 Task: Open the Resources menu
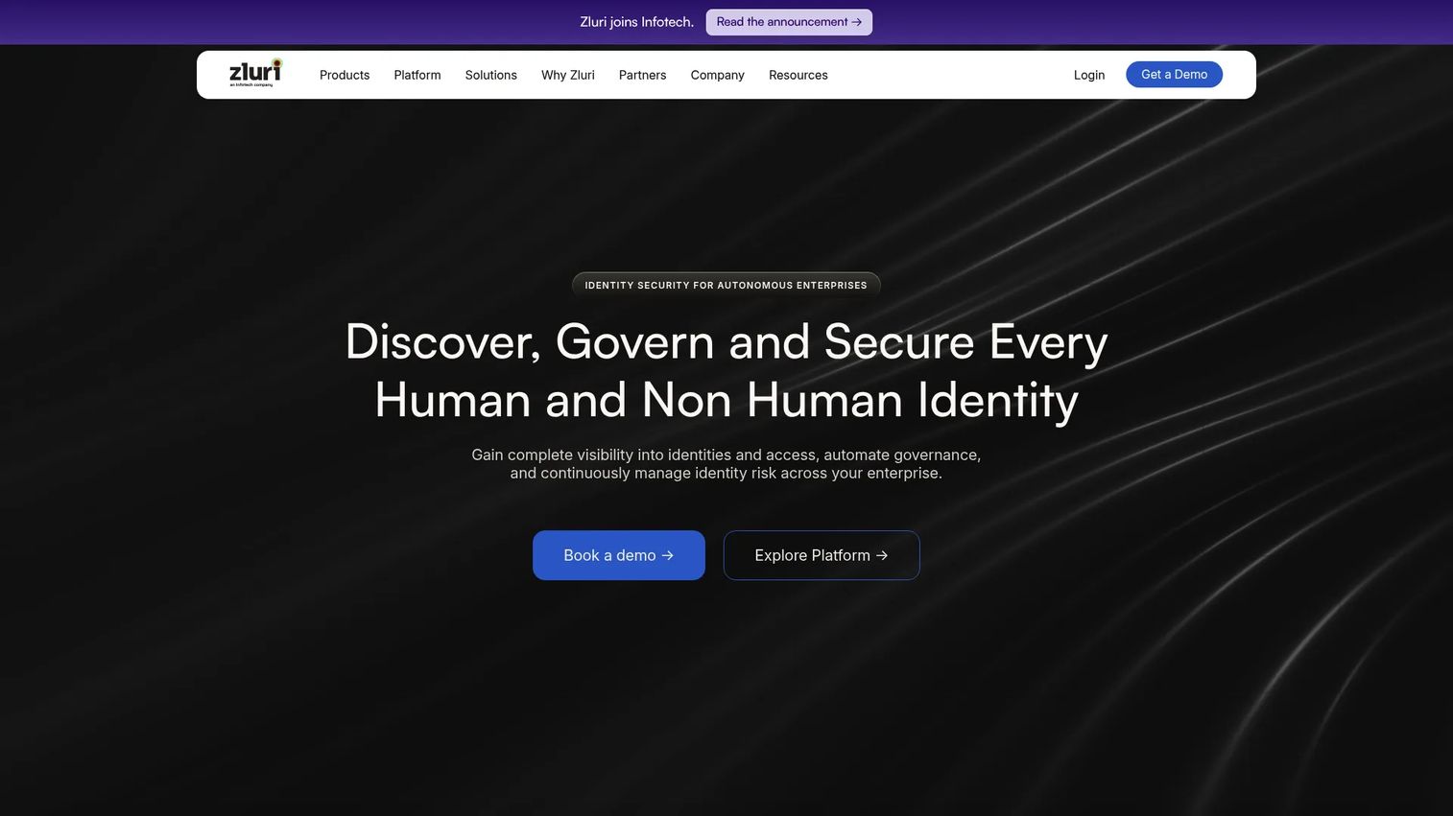(798, 75)
